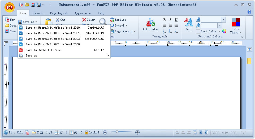Open the Symbol dropdown

click(119, 25)
